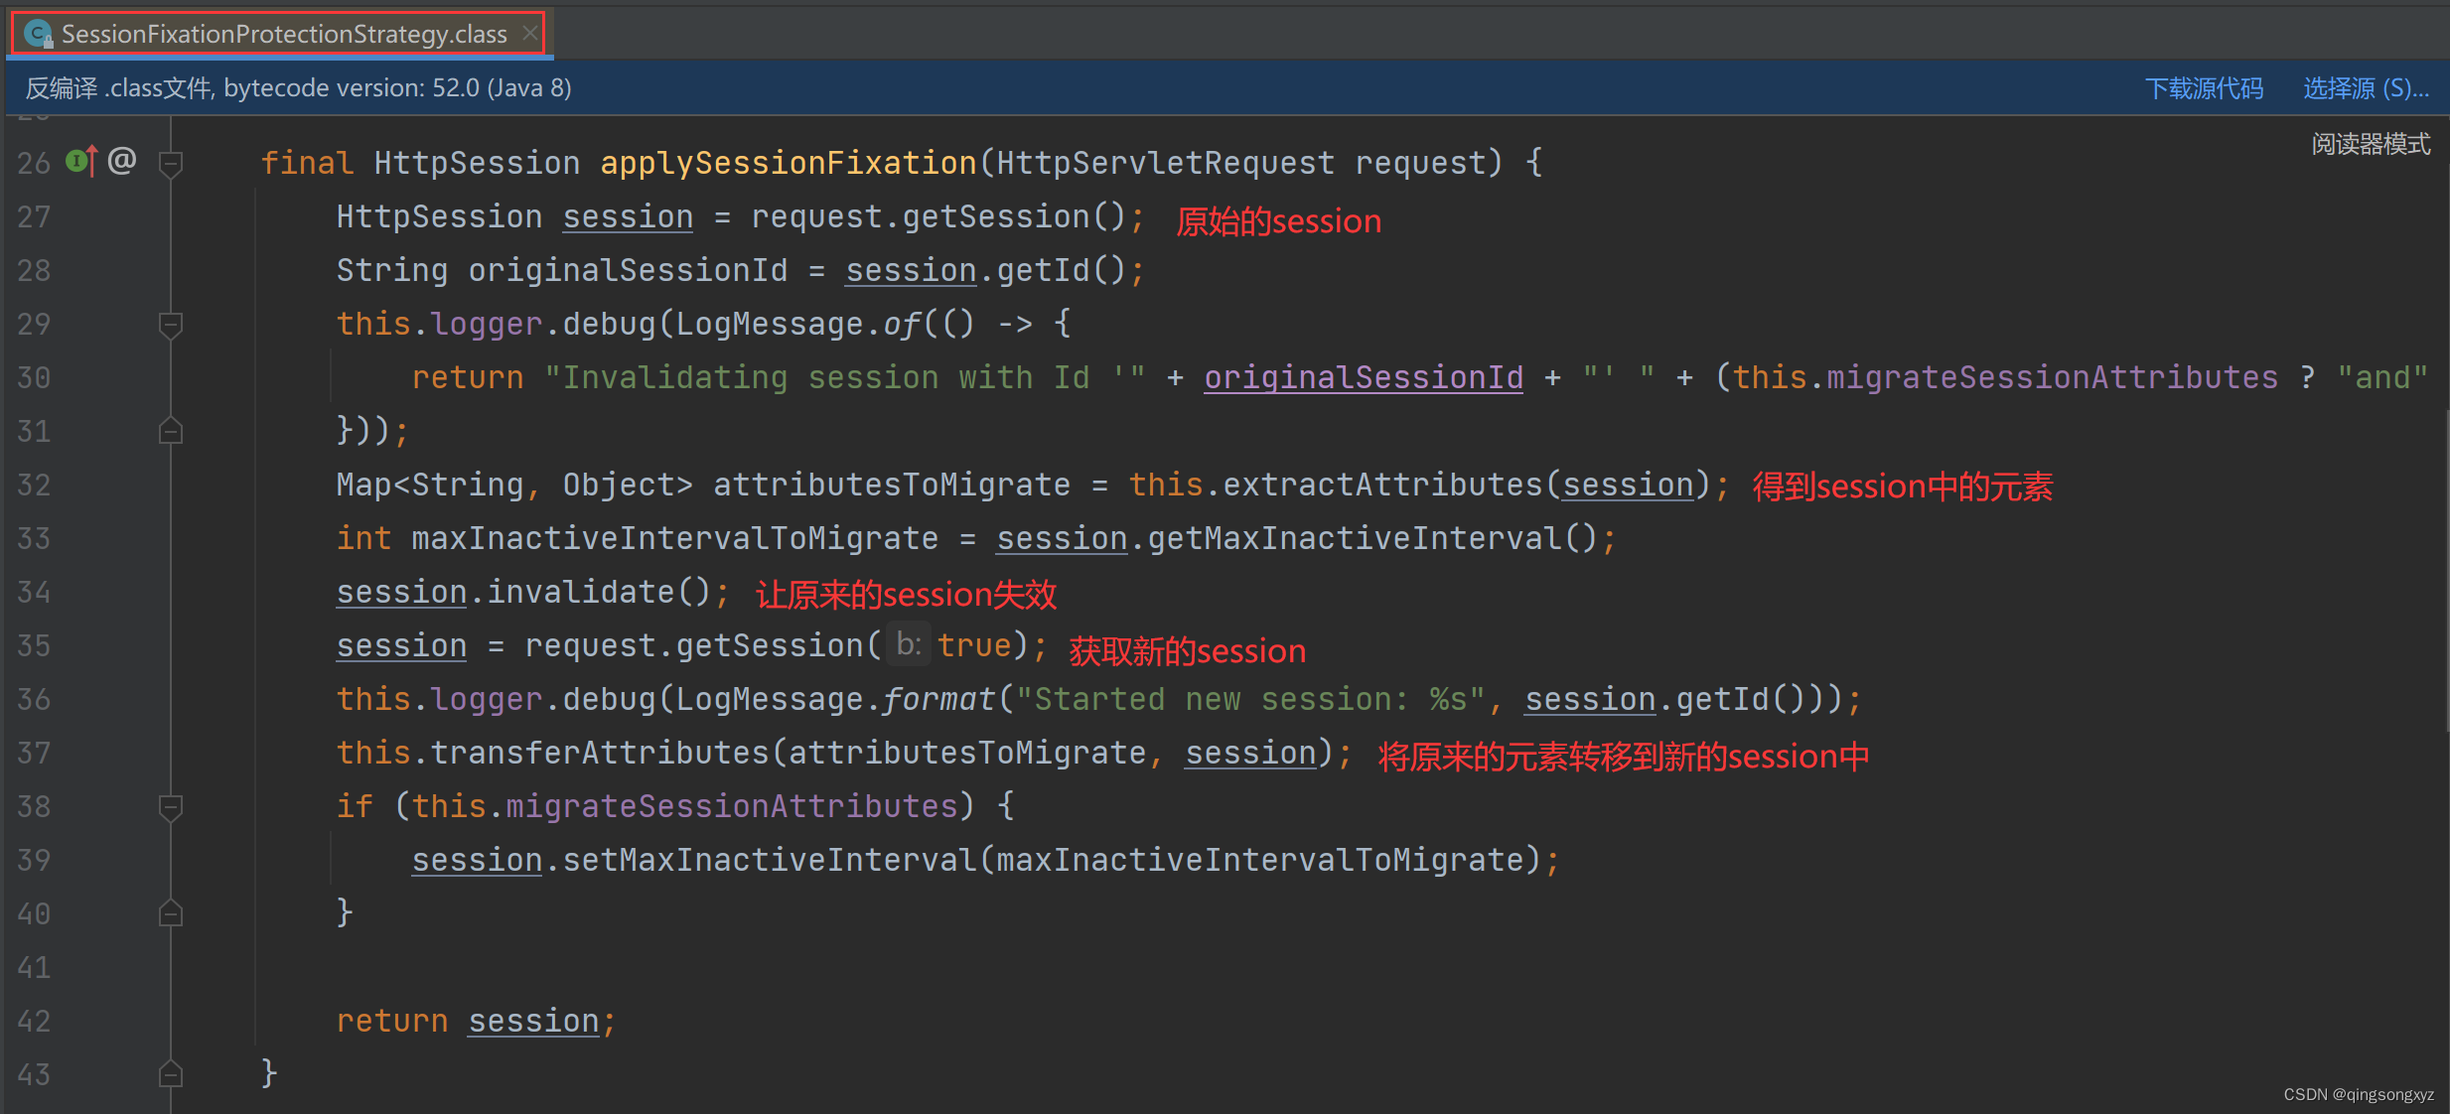Click the HttpServletRequest parameter type
The width and height of the screenshot is (2450, 1114).
[x=1166, y=163]
